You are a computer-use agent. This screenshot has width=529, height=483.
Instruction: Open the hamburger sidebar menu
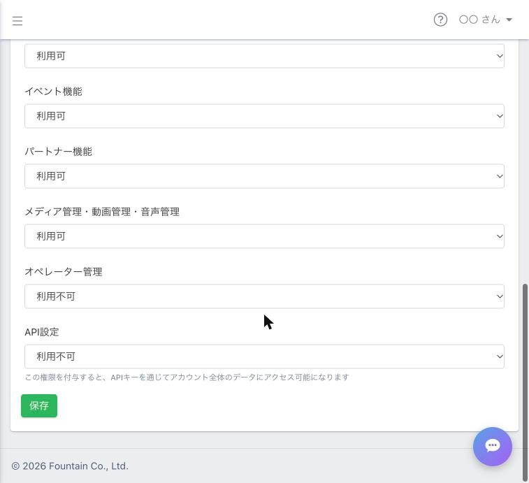point(17,20)
